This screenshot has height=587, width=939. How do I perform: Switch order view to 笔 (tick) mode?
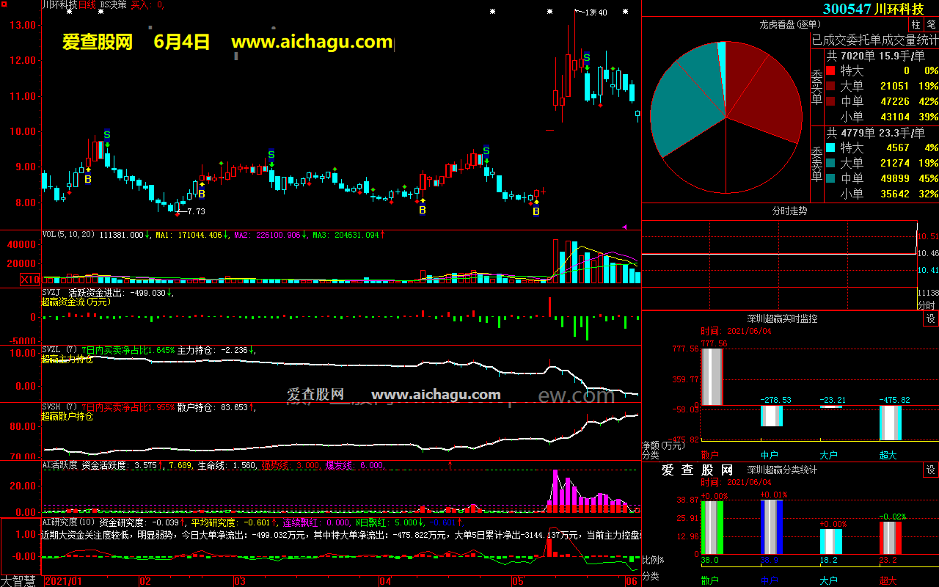[x=931, y=24]
